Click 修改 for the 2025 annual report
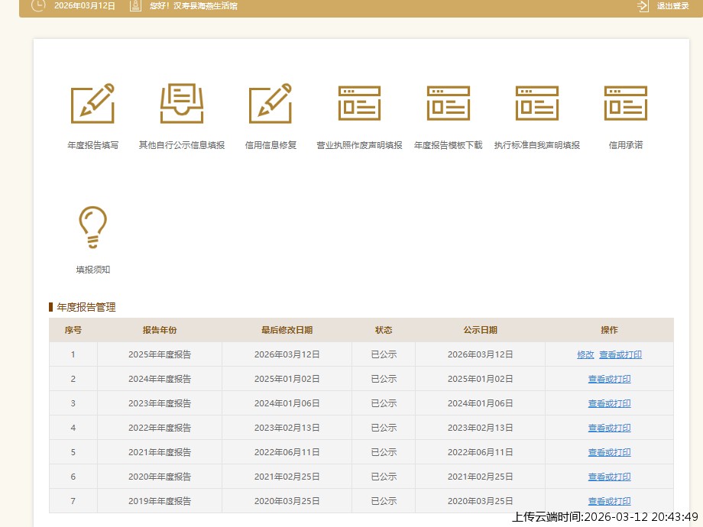This screenshot has height=527, width=703. 585,354
